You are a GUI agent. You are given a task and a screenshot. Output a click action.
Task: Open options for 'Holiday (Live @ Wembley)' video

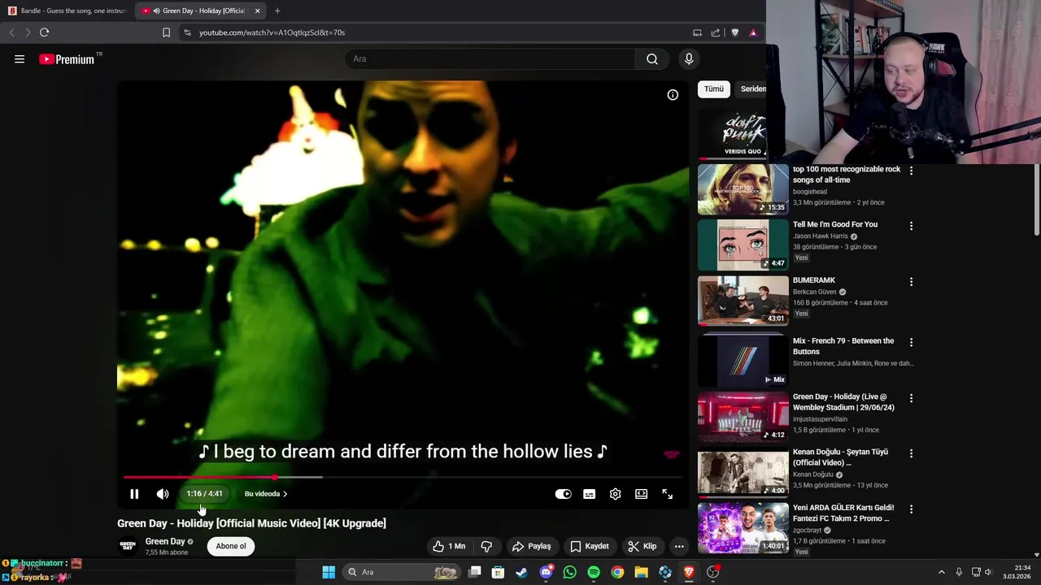911,398
